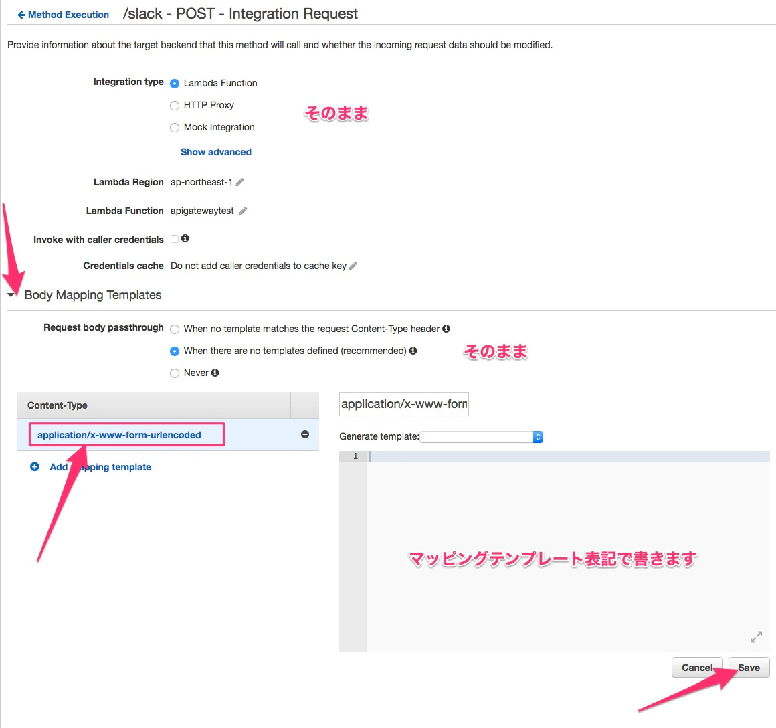Image resolution: width=776 pixels, height=728 pixels.
Task: Save the mapping template
Action: (x=749, y=668)
